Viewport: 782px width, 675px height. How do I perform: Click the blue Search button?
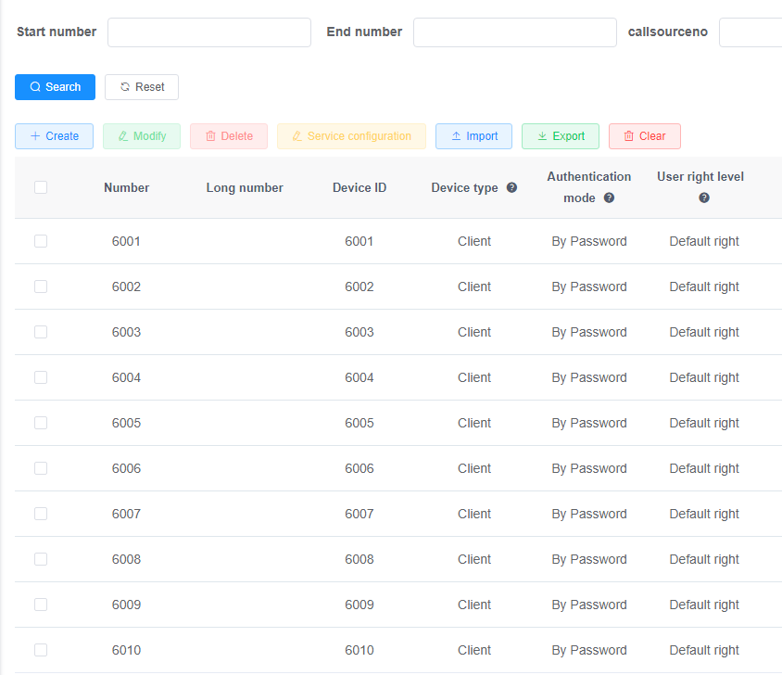[55, 87]
